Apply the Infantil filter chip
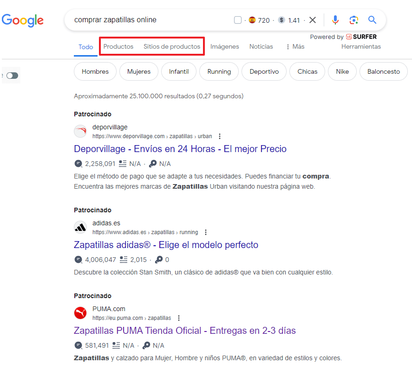 179,71
